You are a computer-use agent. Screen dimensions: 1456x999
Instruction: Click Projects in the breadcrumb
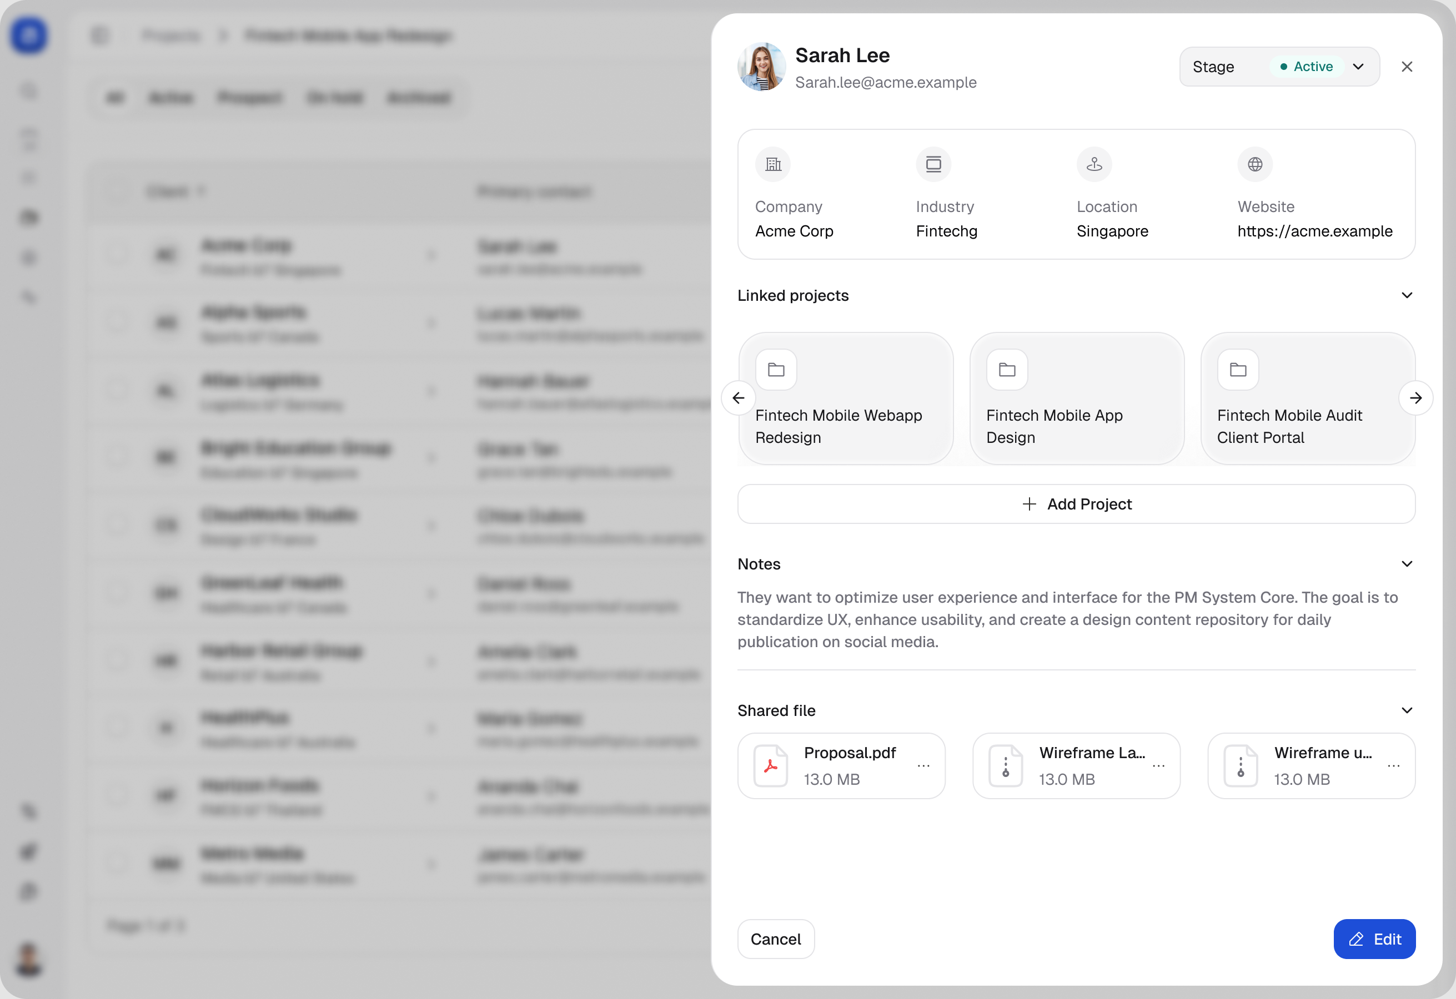(x=171, y=36)
